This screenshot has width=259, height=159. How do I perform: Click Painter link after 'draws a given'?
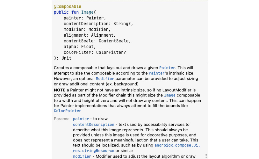coord(167,68)
